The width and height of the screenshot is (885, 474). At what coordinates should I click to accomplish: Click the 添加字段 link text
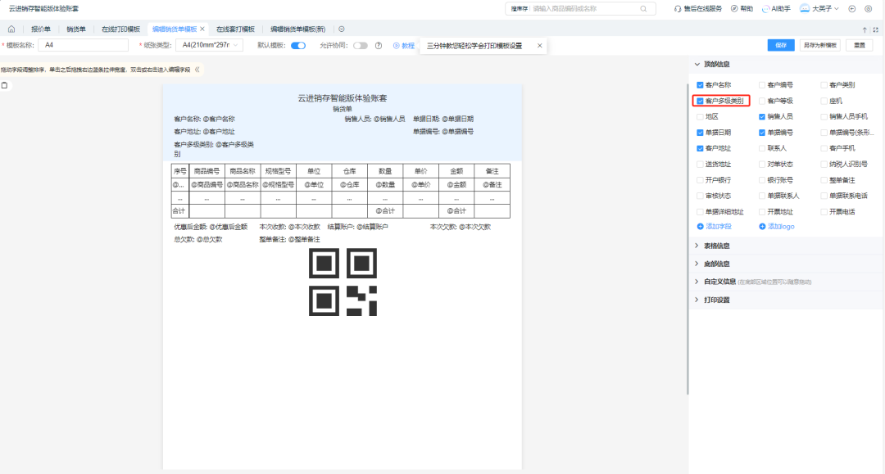tap(719, 227)
